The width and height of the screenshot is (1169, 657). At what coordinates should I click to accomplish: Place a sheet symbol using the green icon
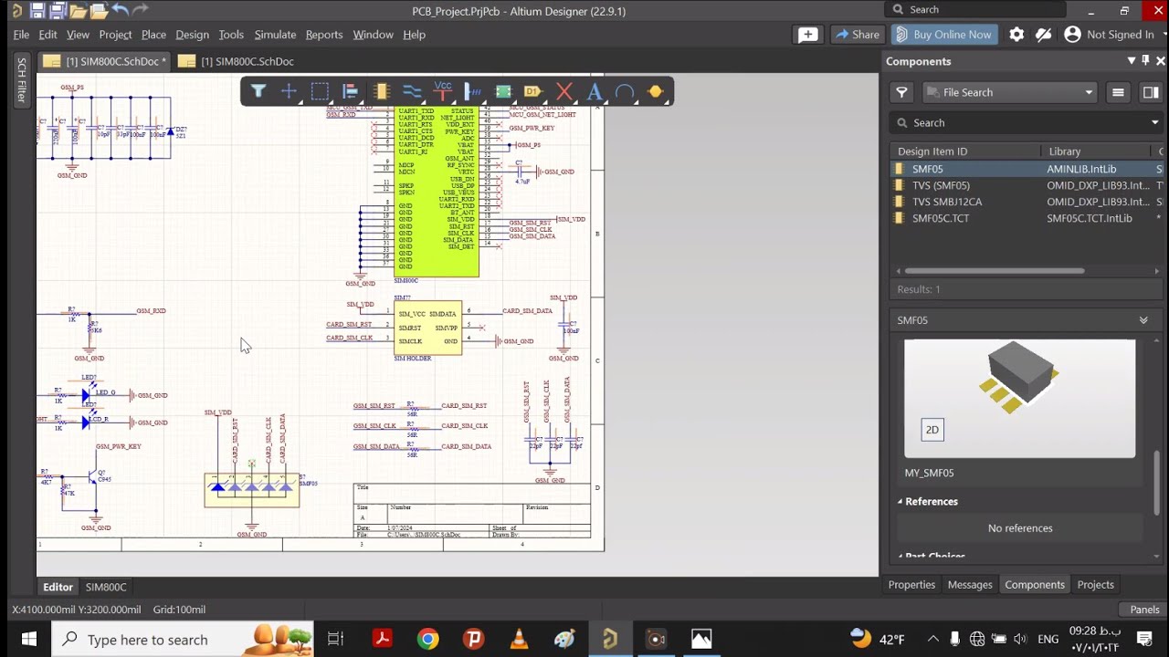[503, 91]
